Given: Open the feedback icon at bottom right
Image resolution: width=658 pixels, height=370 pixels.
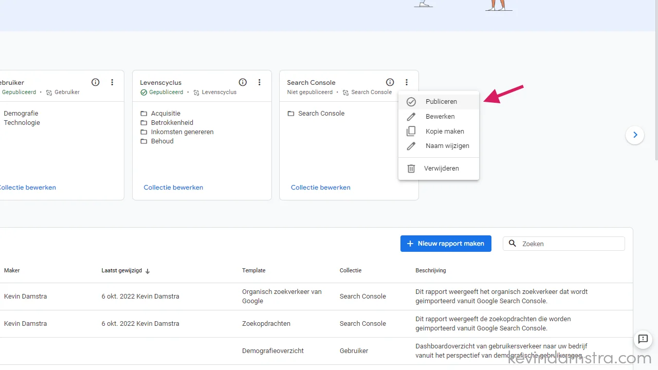Looking at the screenshot, I should tap(643, 339).
